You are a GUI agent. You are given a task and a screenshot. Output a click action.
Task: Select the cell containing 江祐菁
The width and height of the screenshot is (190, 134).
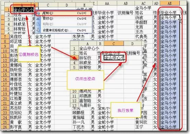18,99
